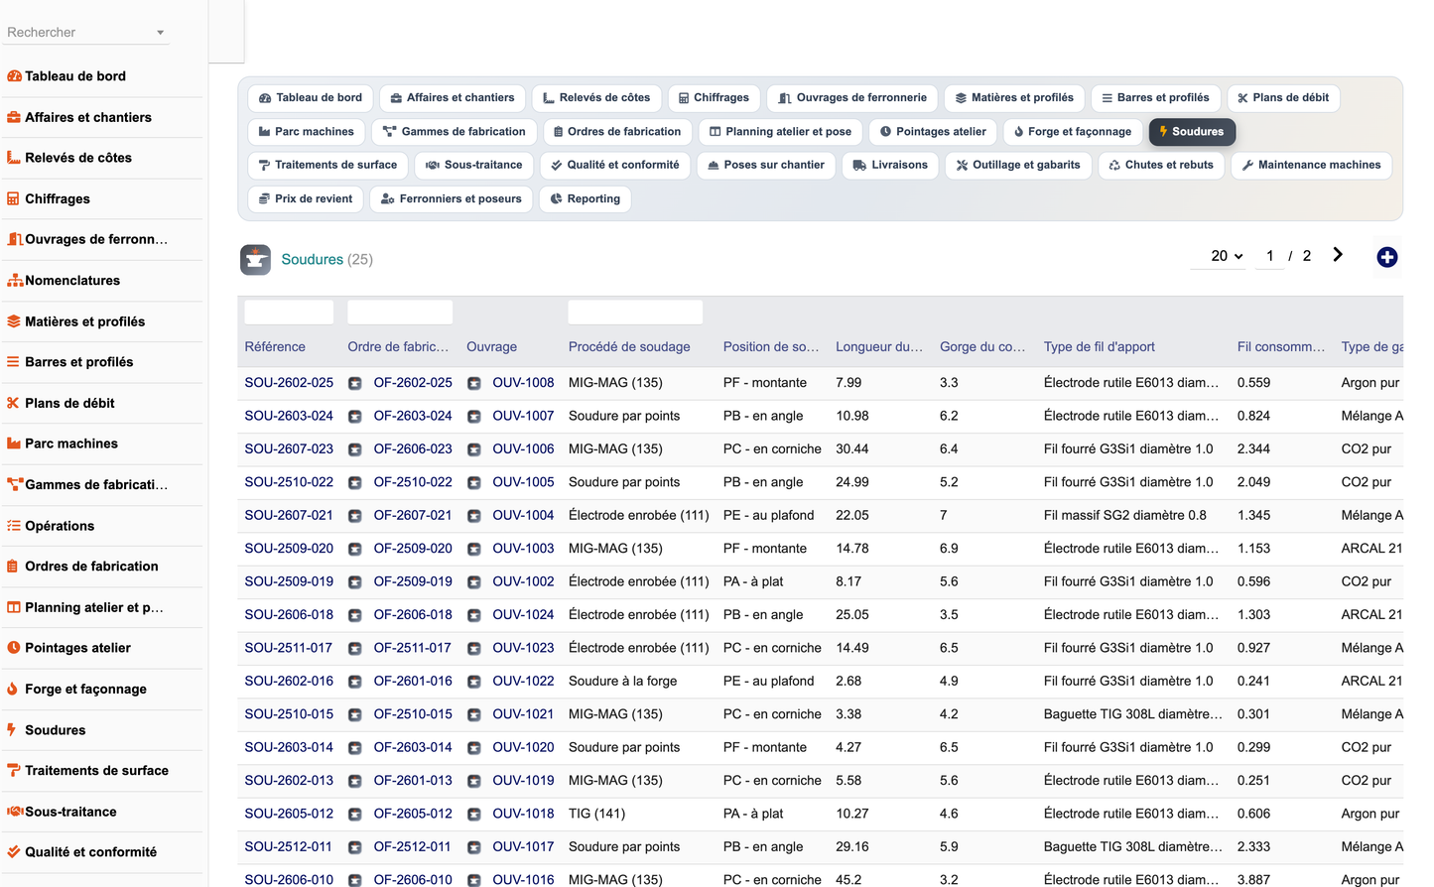Click the Matières et profilés layers icon in sidebar
The height and width of the screenshot is (887, 1434).
(x=14, y=321)
